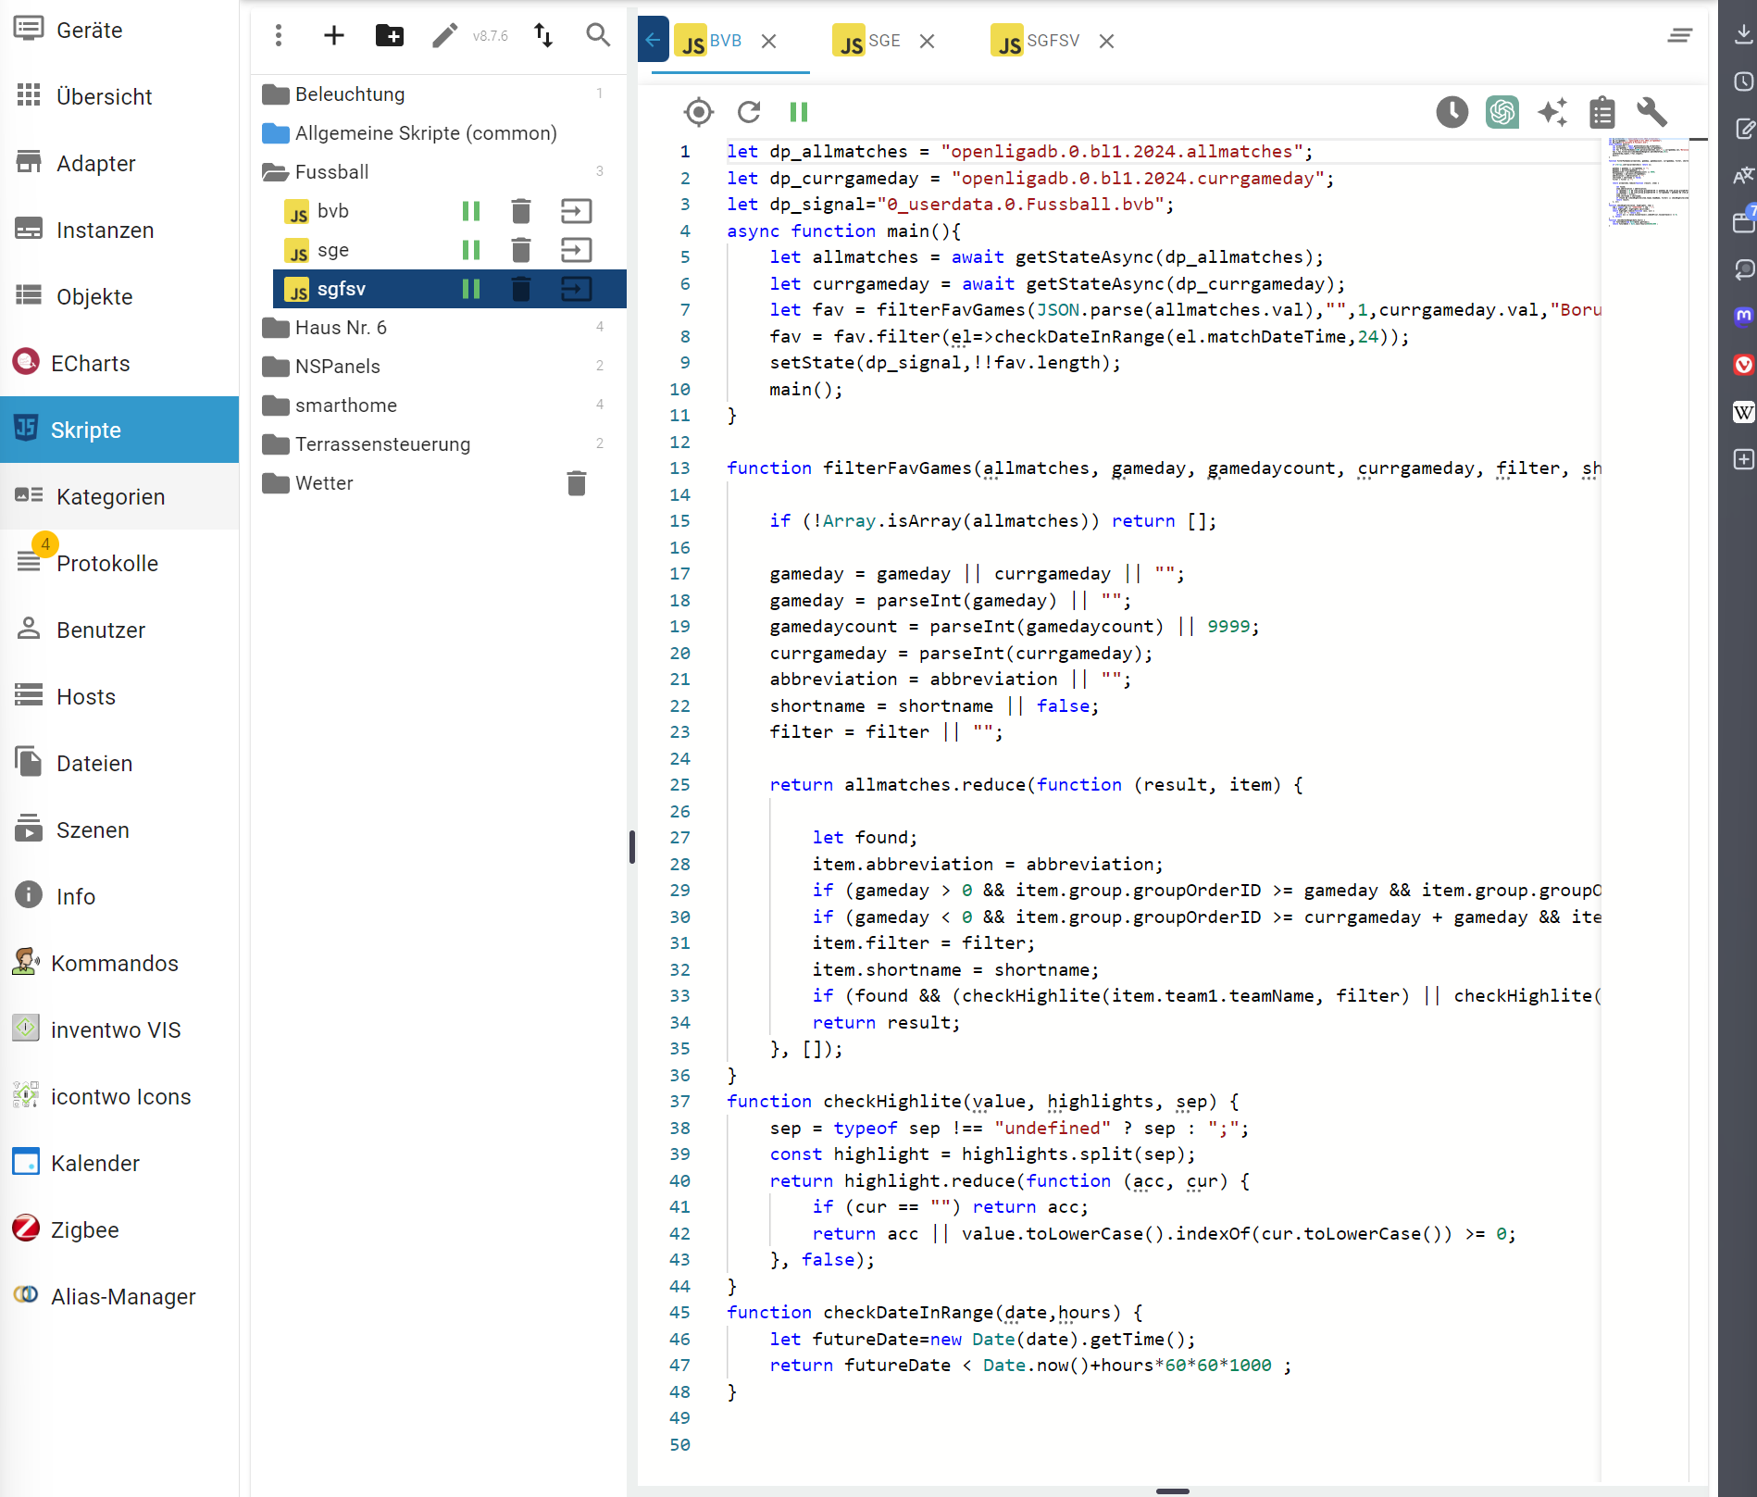Open Objekte in the sidebar
Image resolution: width=1757 pixels, height=1497 pixels.
click(x=94, y=297)
